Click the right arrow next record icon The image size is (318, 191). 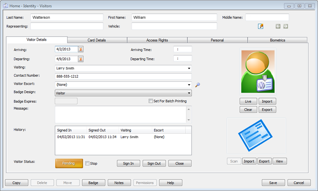pyautogui.click(x=286, y=26)
